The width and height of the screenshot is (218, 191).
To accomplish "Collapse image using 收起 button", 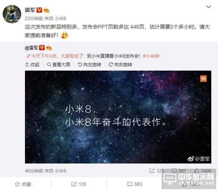I will click(32, 64).
